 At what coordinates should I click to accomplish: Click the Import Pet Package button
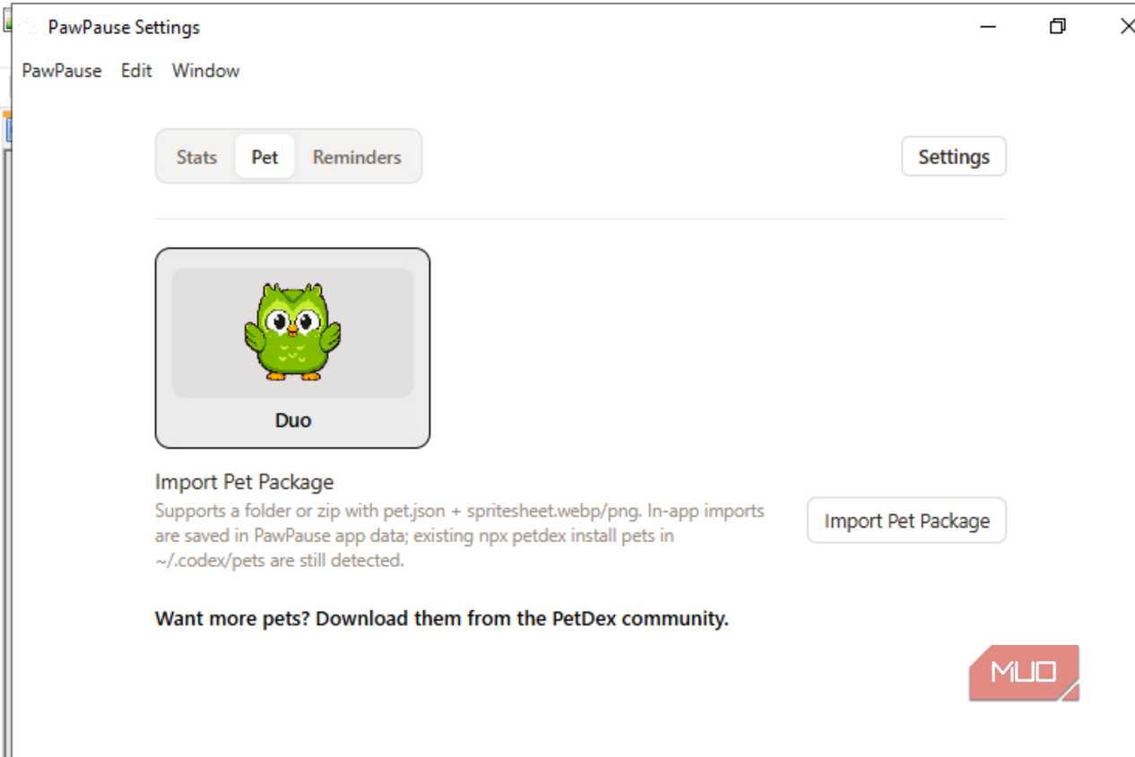coord(906,521)
